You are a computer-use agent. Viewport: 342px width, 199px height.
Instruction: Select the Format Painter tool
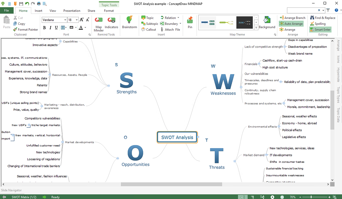tap(25, 30)
